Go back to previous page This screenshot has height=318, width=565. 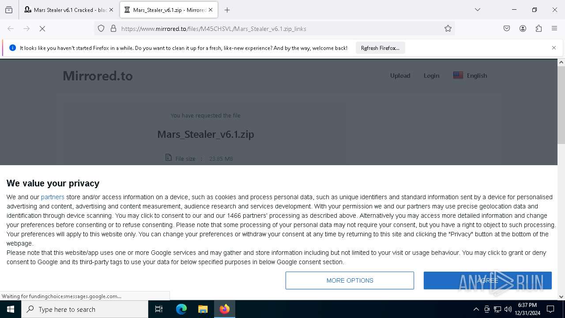(11, 29)
